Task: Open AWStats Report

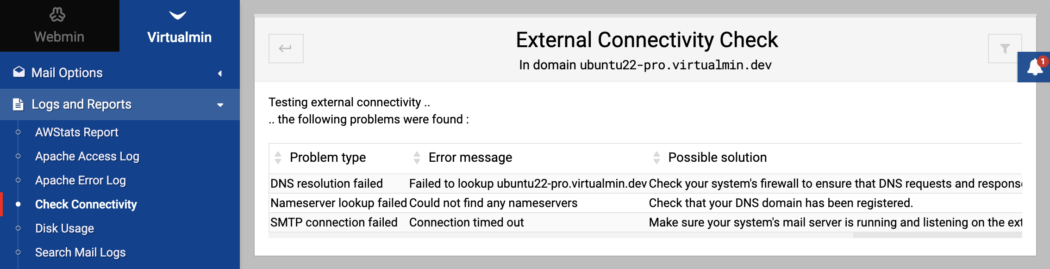Action: coord(77,132)
